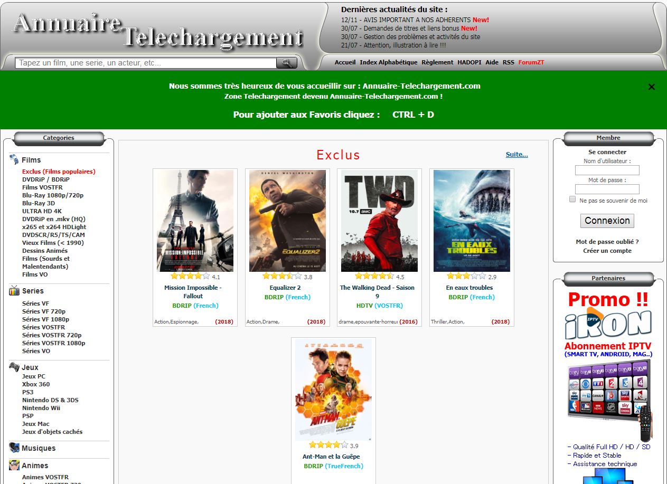Focus the film search field

(x=146, y=63)
